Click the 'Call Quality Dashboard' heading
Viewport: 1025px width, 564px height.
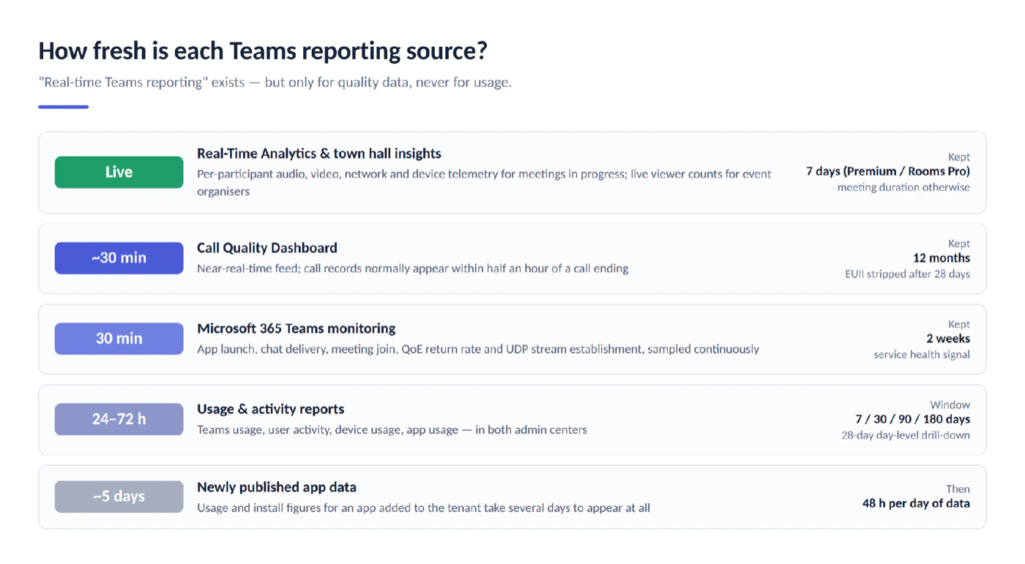(267, 247)
